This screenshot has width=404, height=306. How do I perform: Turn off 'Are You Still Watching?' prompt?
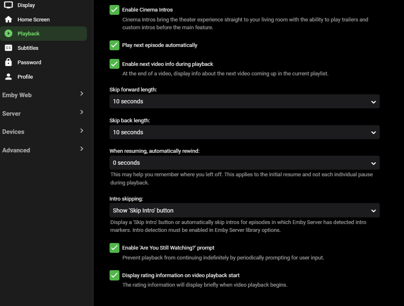pos(114,248)
